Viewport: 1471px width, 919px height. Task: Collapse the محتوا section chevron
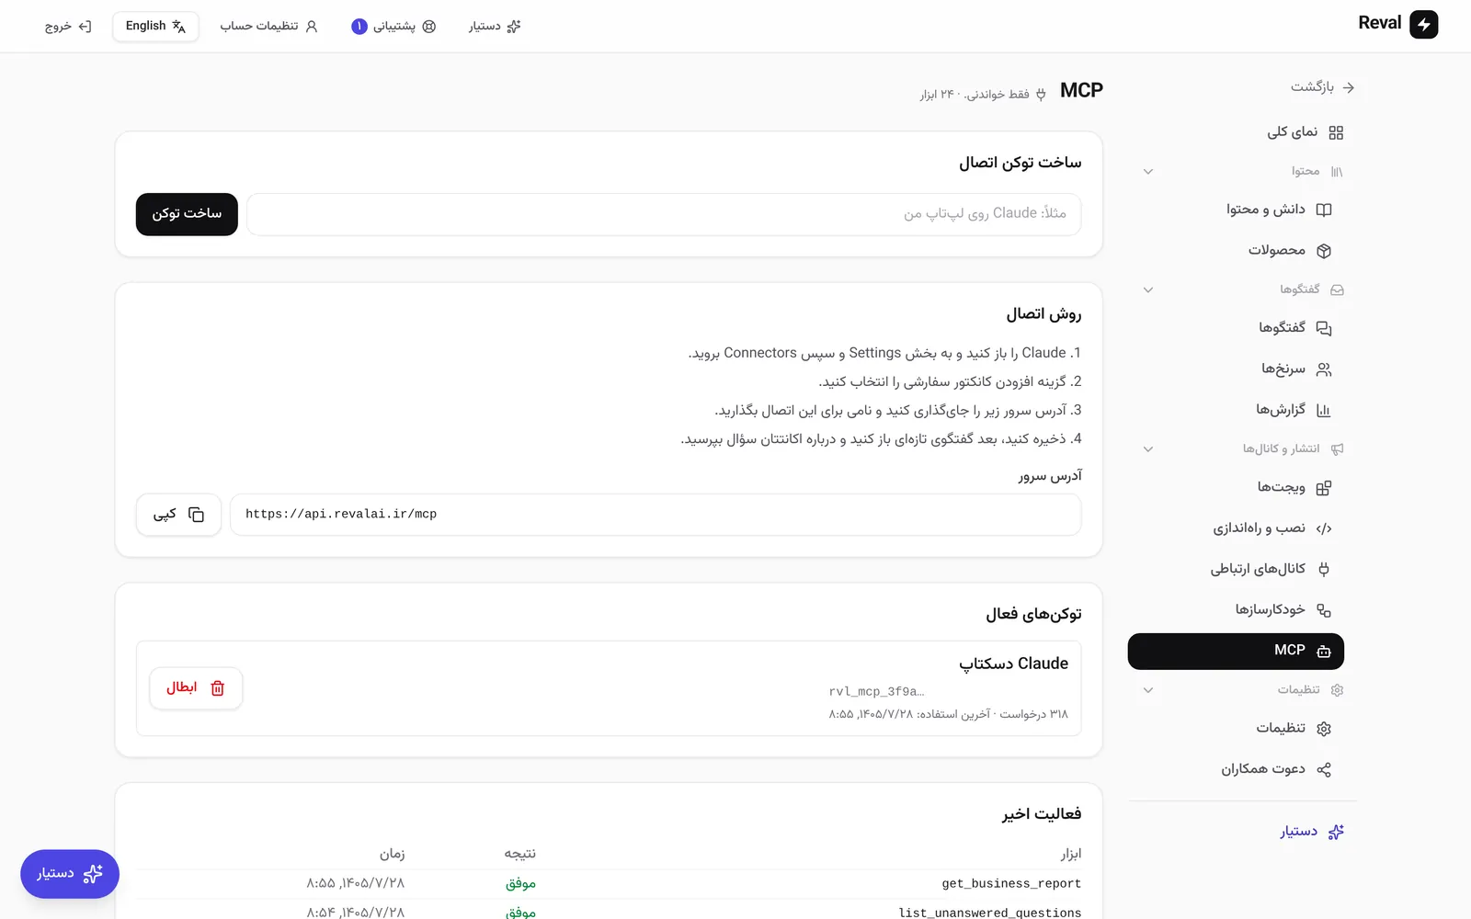(1148, 172)
